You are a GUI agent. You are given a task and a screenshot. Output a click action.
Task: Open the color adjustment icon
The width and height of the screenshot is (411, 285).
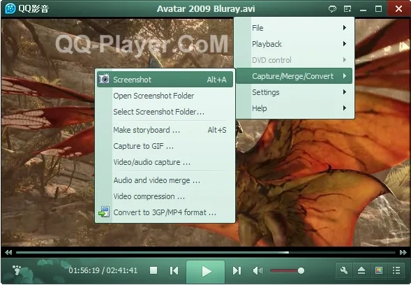point(378,270)
